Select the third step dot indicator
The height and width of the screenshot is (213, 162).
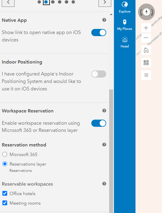coord(53,2)
